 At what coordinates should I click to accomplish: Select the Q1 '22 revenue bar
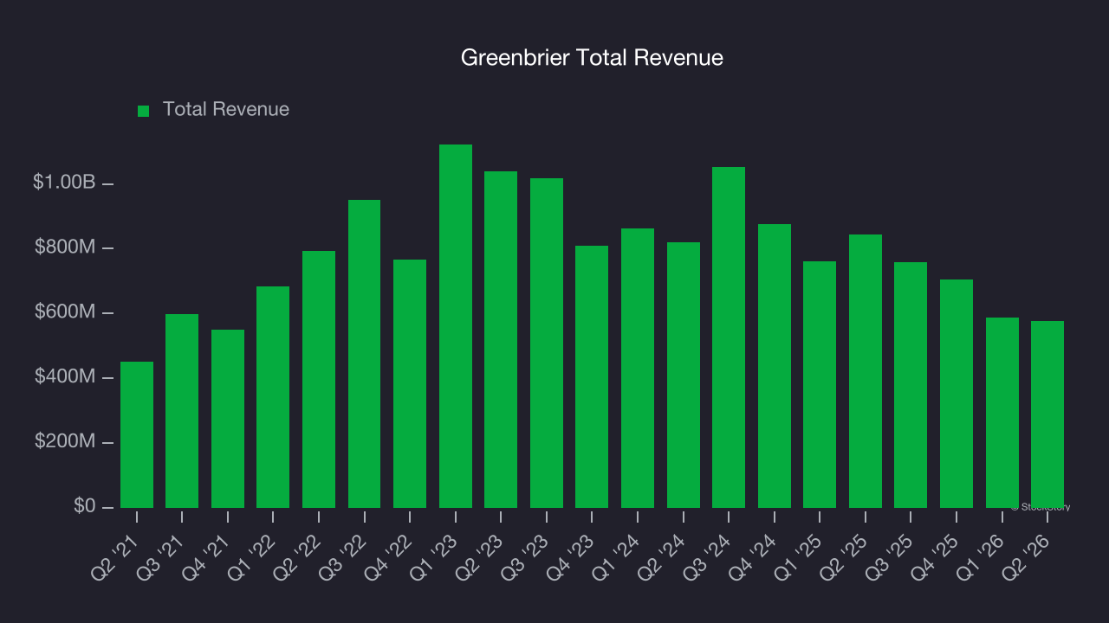273,397
